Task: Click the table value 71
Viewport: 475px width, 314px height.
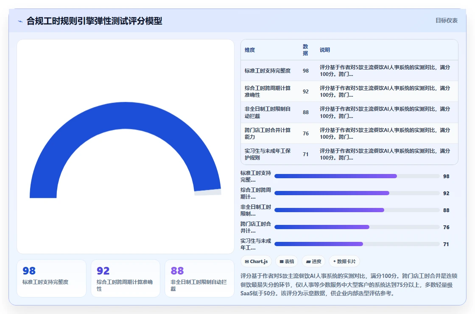Action: point(306,154)
